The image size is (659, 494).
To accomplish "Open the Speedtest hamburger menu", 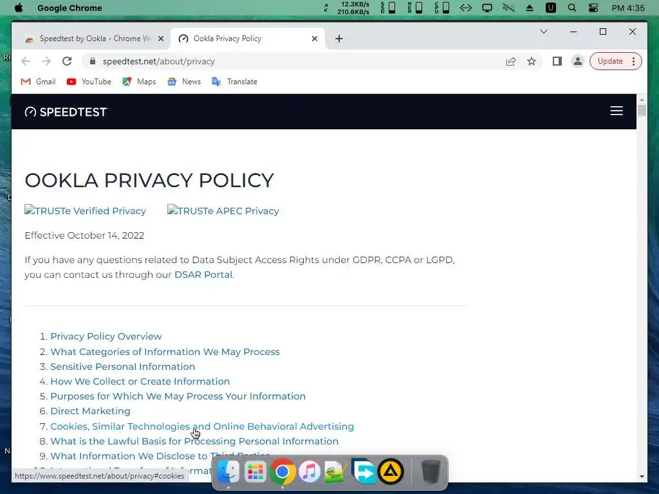I will (616, 111).
